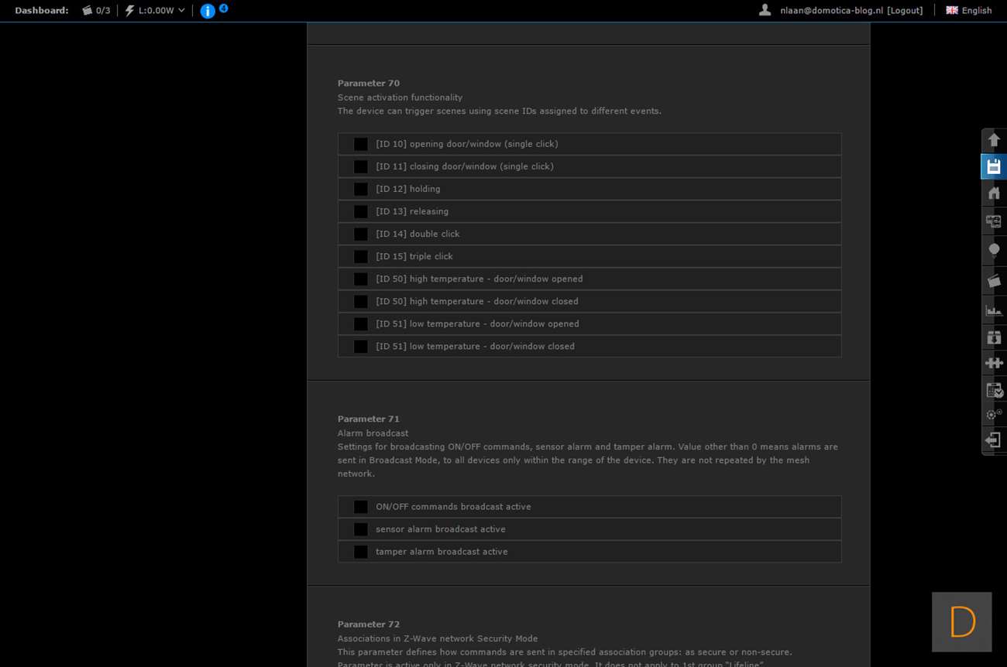Click the lightning bolt power icon
Image resolution: width=1007 pixels, height=667 pixels.
129,11
